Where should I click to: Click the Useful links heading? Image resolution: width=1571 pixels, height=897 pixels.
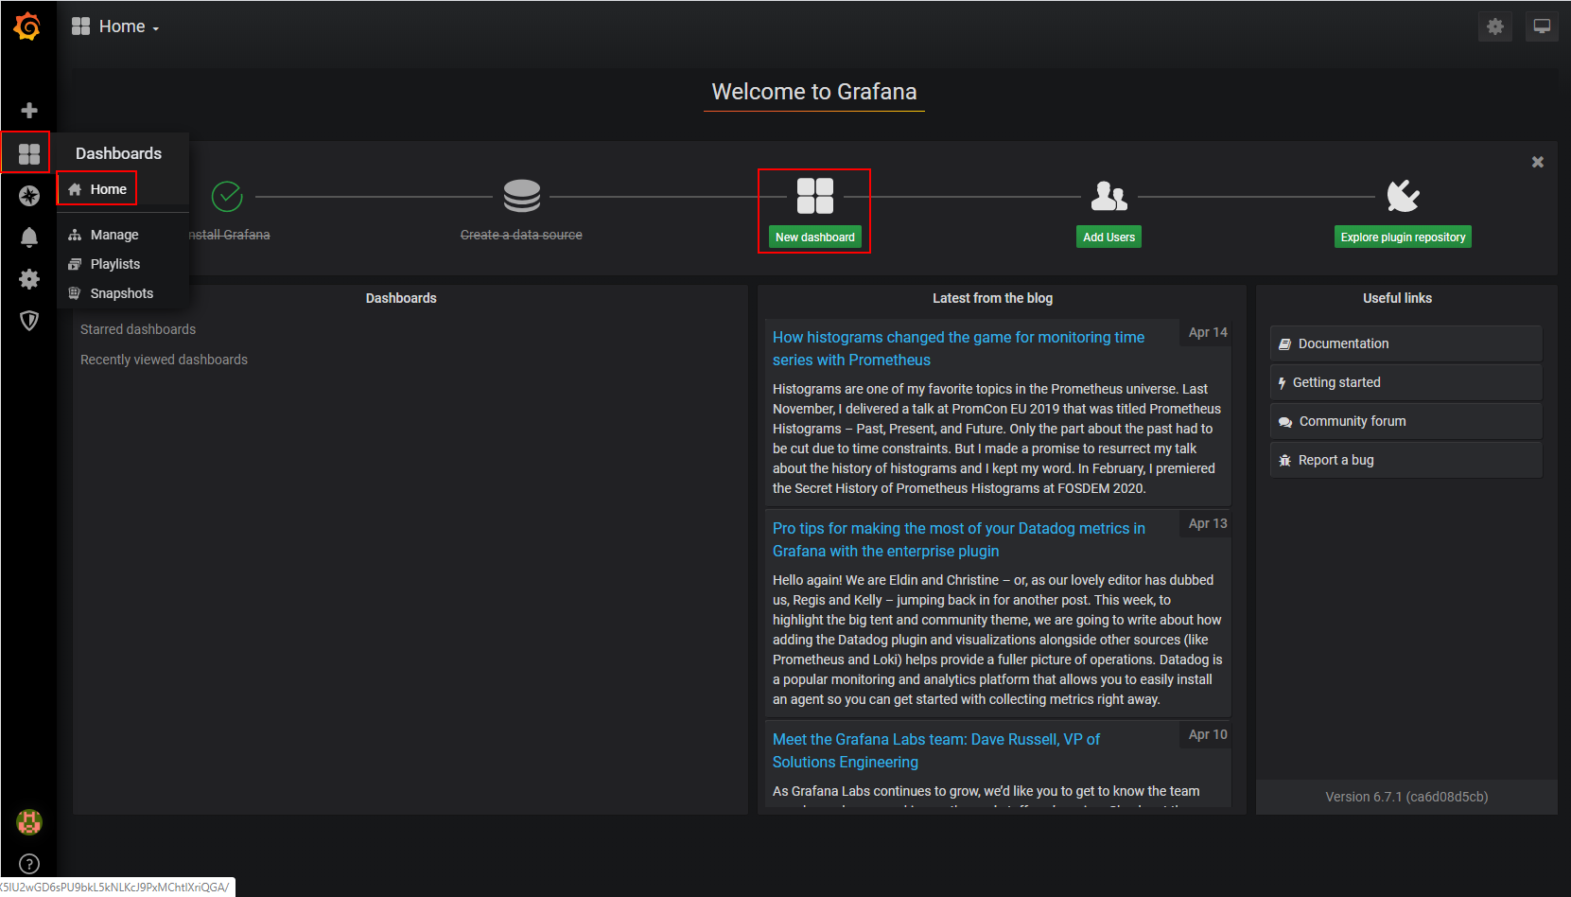click(1397, 298)
